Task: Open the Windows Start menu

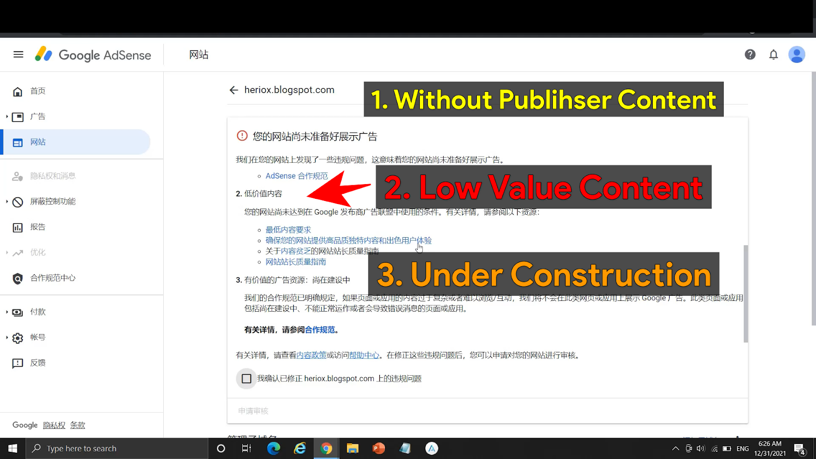Action: pos(13,449)
